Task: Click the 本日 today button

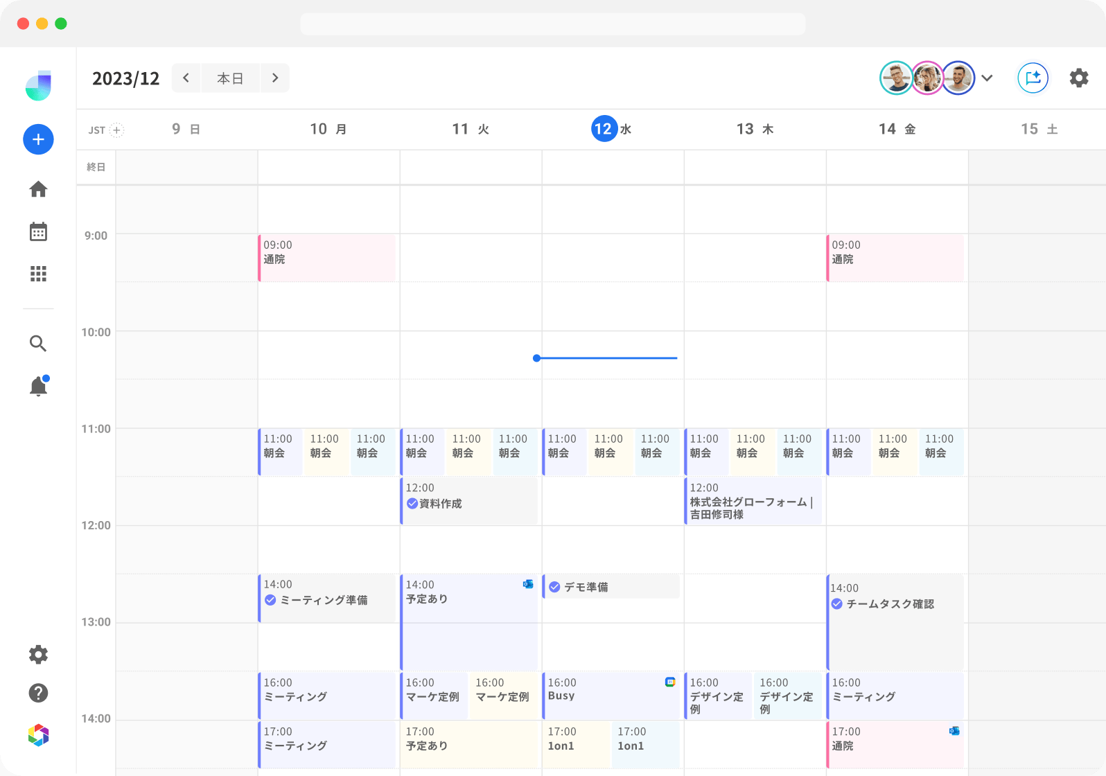Action: click(x=230, y=78)
